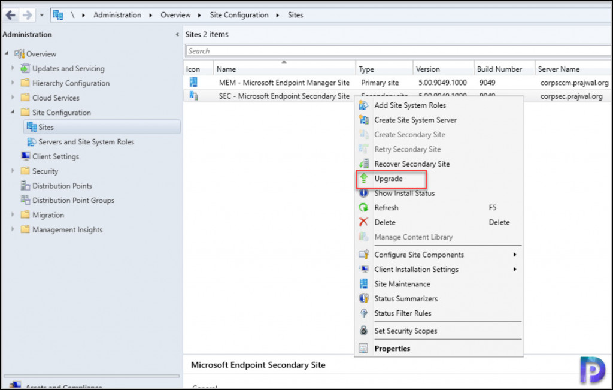613x390 pixels.
Task: Click the Sites search field
Action: click(x=398, y=51)
